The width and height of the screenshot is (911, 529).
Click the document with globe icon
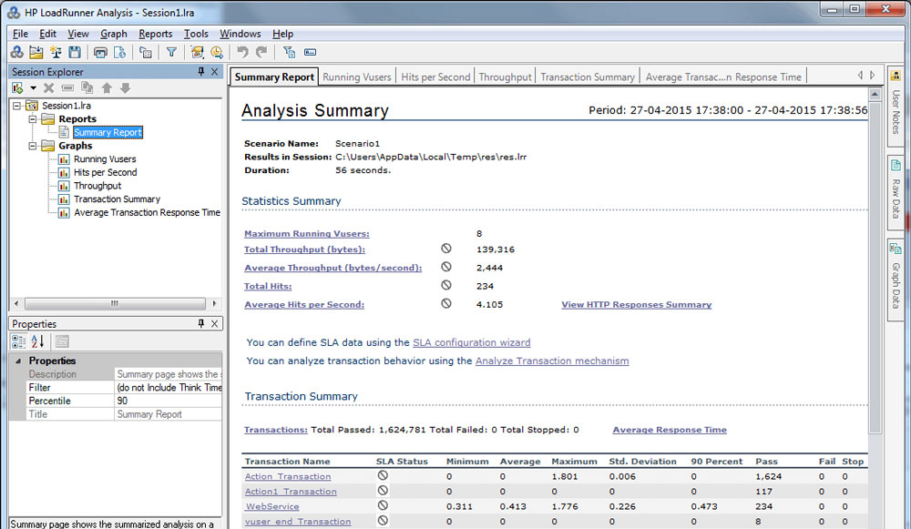[x=119, y=52]
